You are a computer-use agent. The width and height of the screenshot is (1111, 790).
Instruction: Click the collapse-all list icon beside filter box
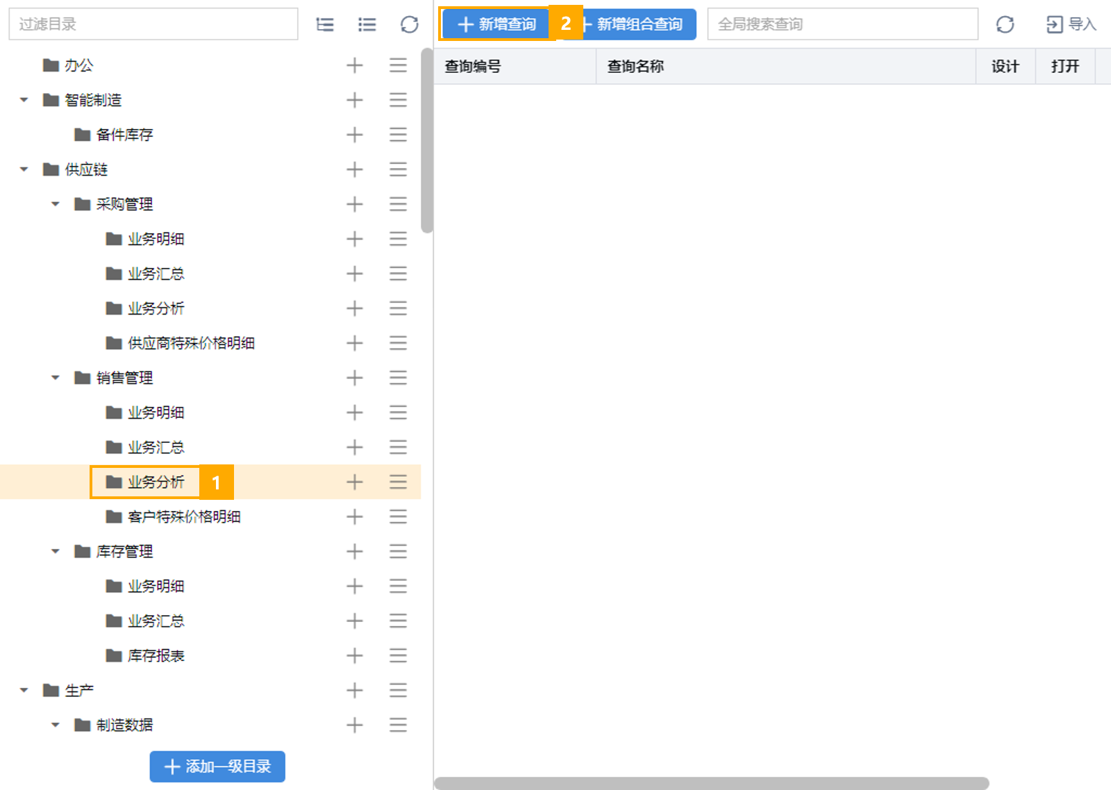point(367,25)
